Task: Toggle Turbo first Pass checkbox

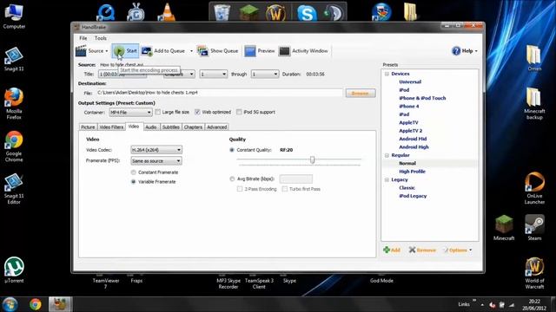Action: point(284,189)
